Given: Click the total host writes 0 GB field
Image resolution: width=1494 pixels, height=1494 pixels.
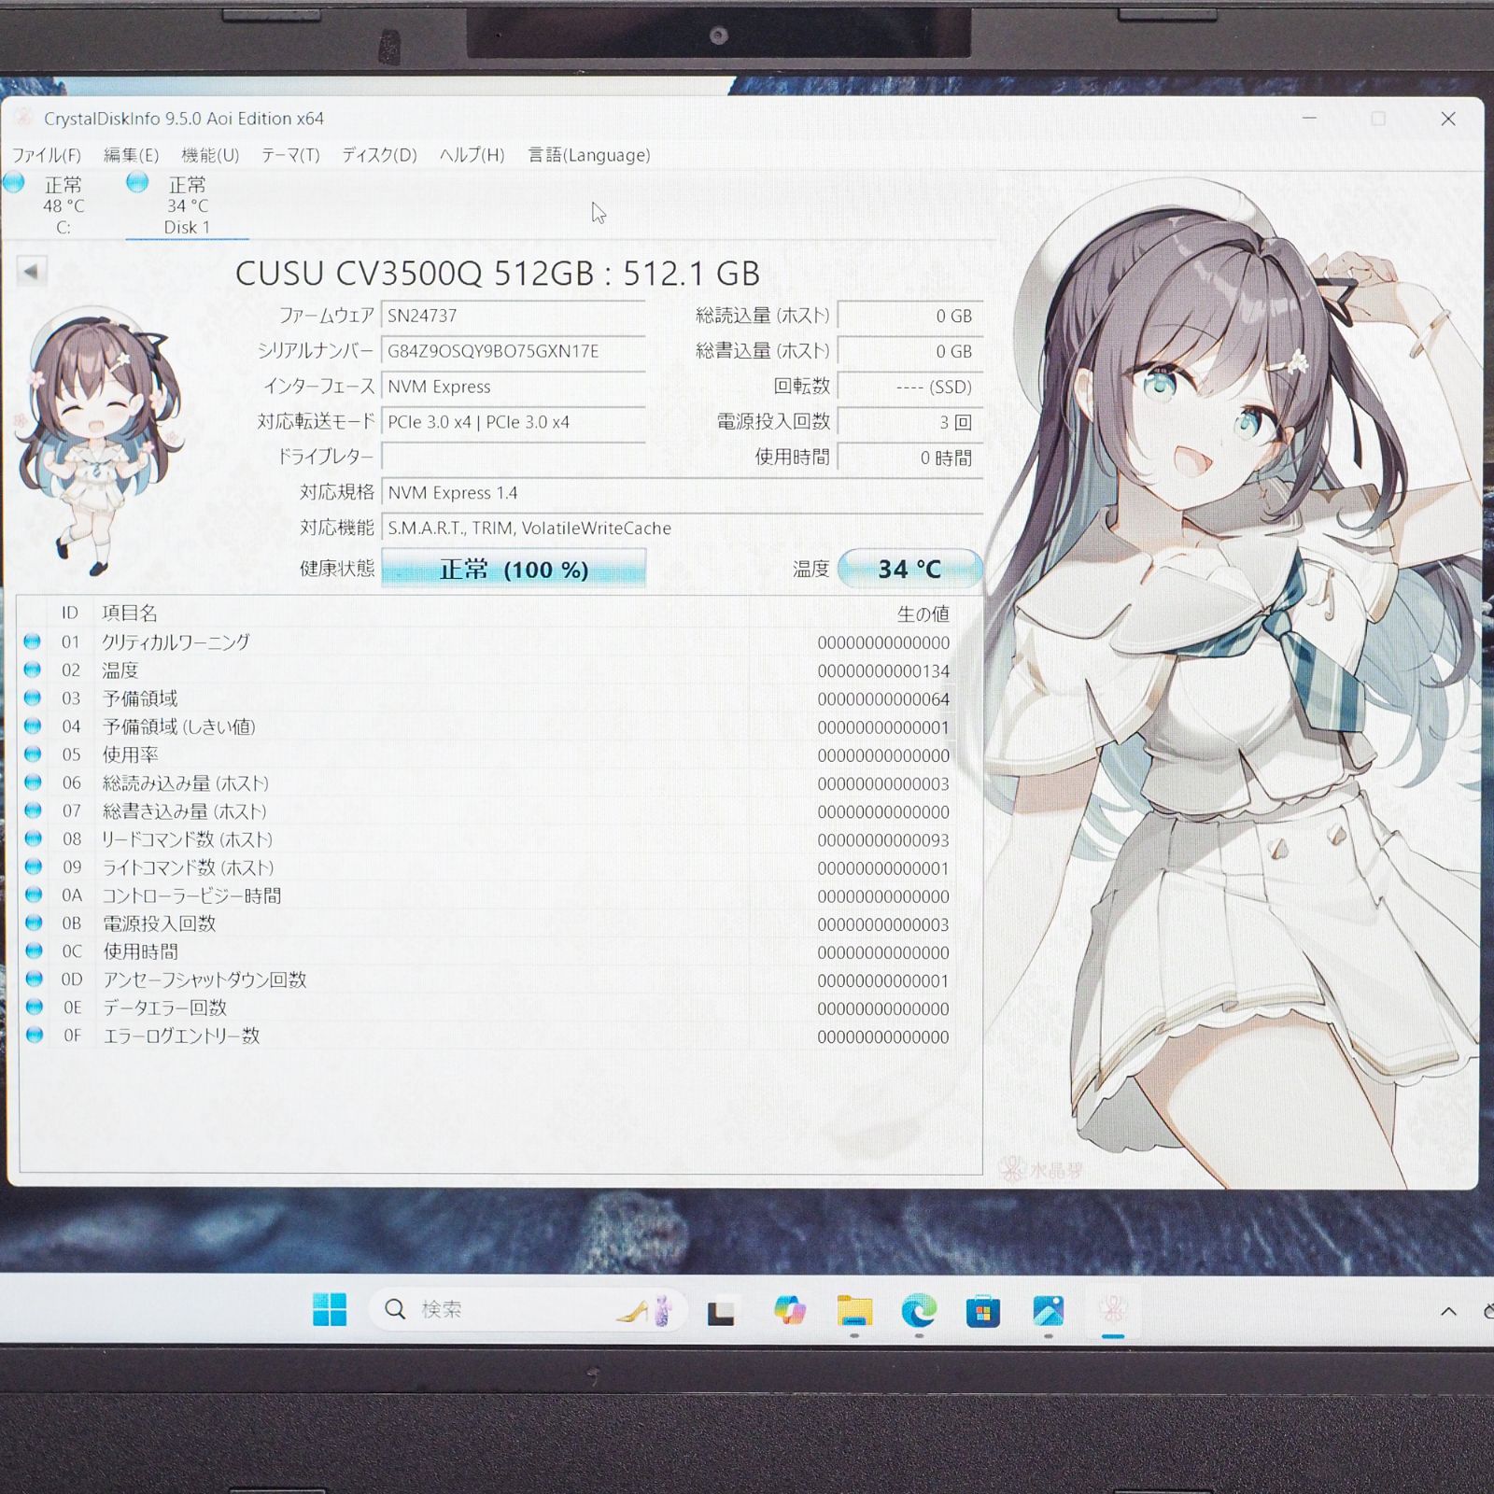Looking at the screenshot, I should coord(909,351).
